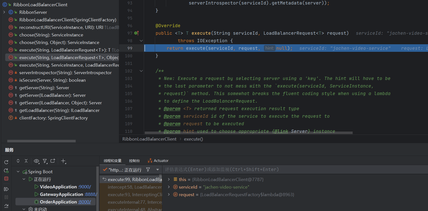
Task: Click Open in New Tab services icon
Action: click(x=53, y=161)
